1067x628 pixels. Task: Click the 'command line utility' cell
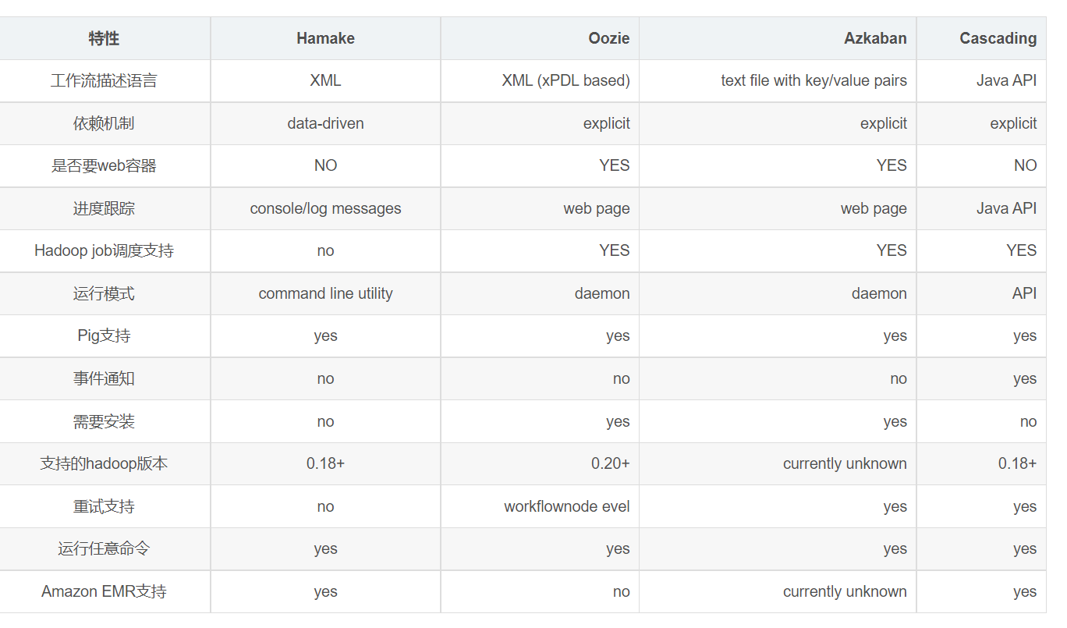(x=325, y=293)
